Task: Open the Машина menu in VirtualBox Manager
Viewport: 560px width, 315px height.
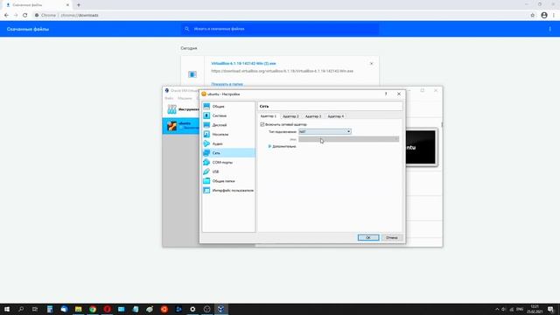Action: [185, 98]
